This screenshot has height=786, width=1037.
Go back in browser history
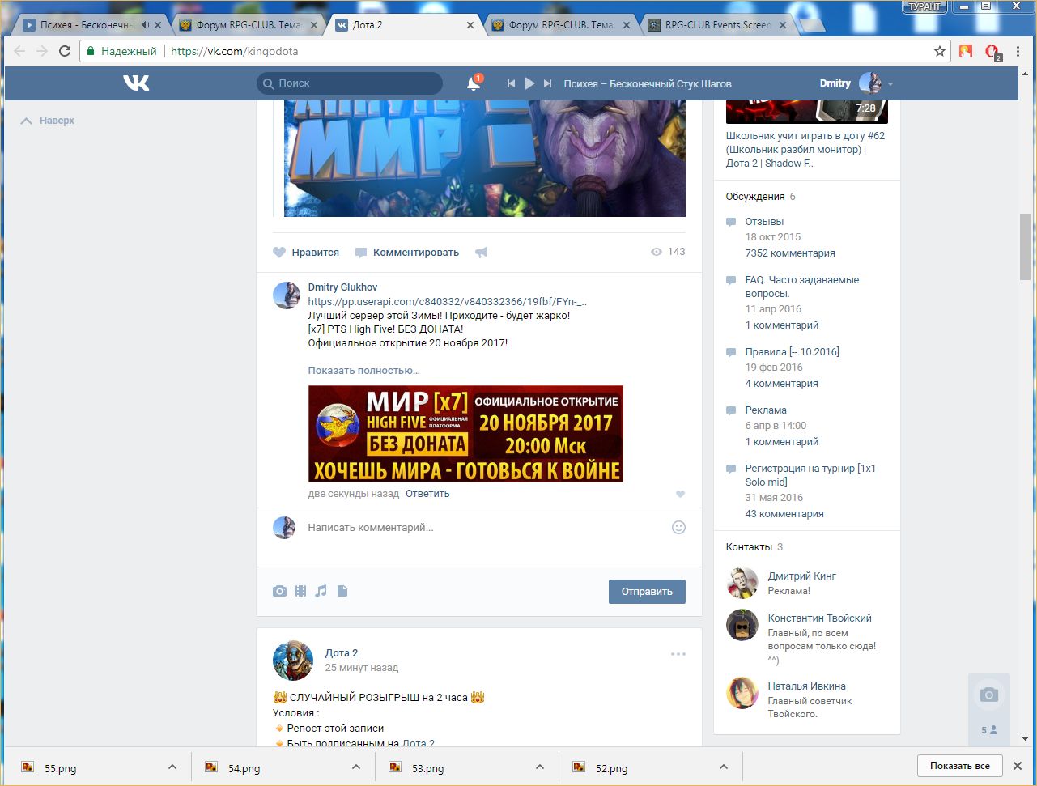pyautogui.click(x=20, y=51)
